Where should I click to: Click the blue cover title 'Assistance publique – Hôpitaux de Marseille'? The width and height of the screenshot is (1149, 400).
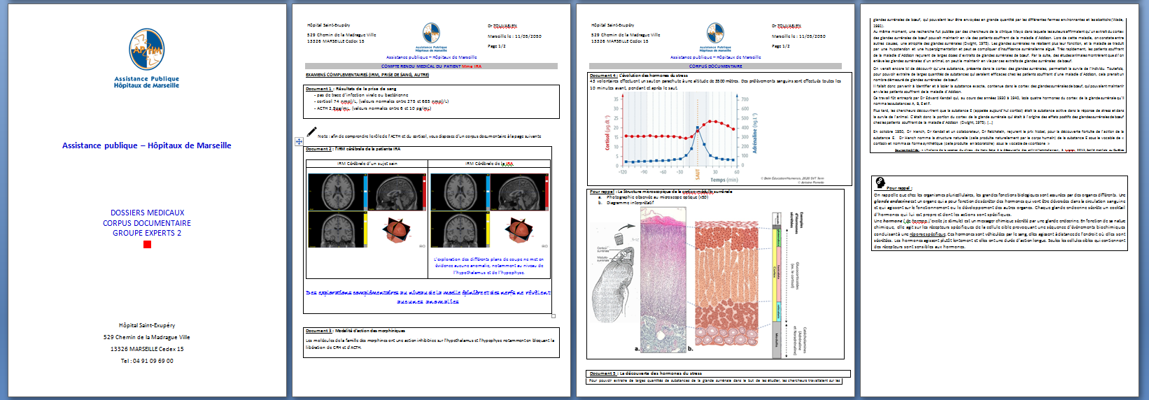147,145
